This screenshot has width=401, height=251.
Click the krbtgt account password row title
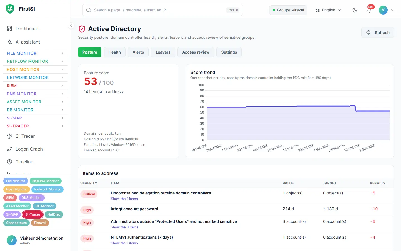(135, 209)
